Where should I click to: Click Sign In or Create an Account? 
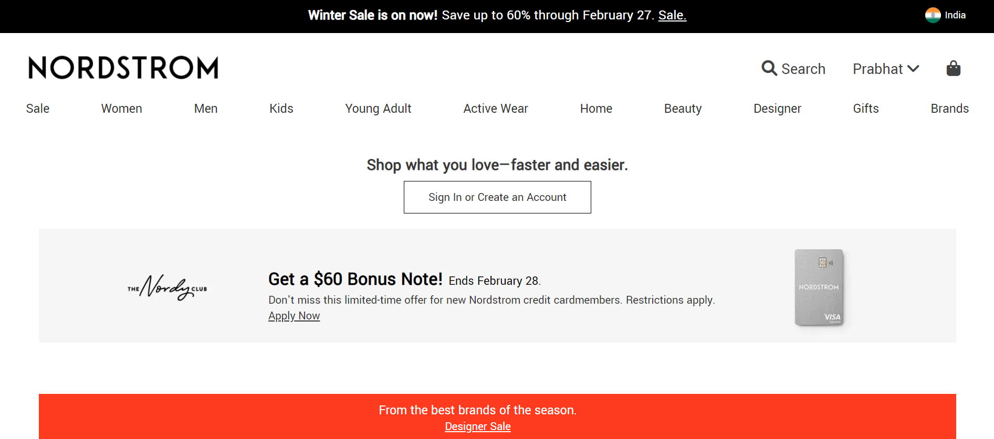click(x=497, y=197)
